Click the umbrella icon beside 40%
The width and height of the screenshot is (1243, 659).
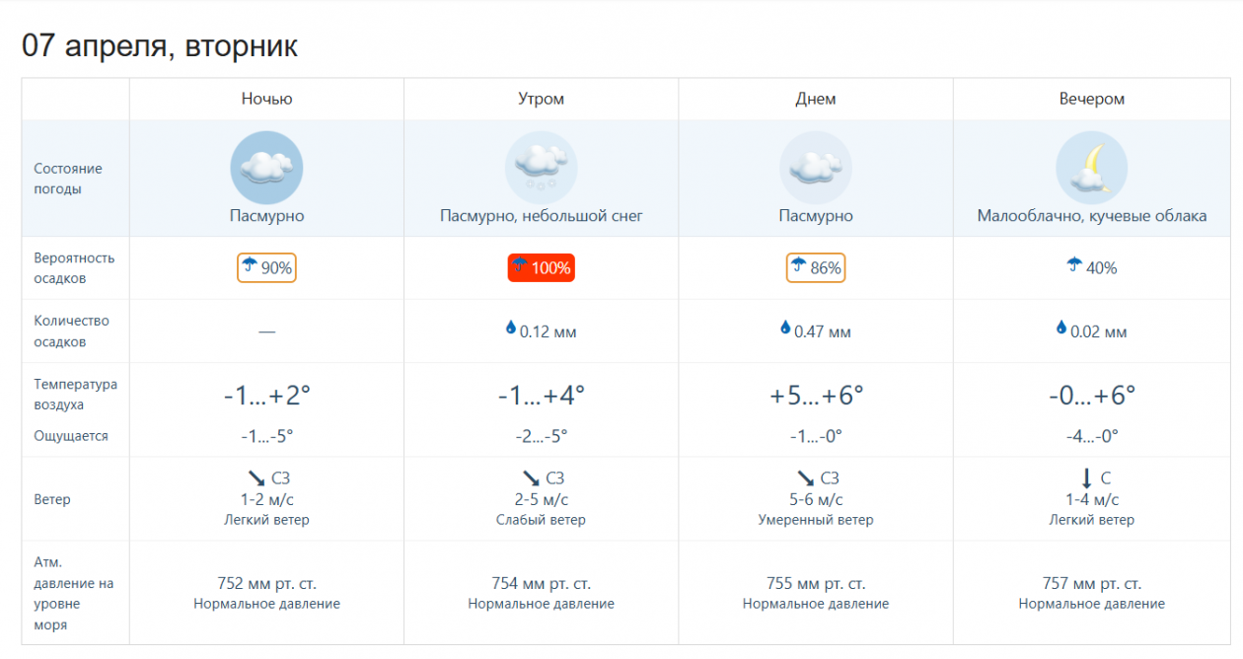click(1074, 265)
